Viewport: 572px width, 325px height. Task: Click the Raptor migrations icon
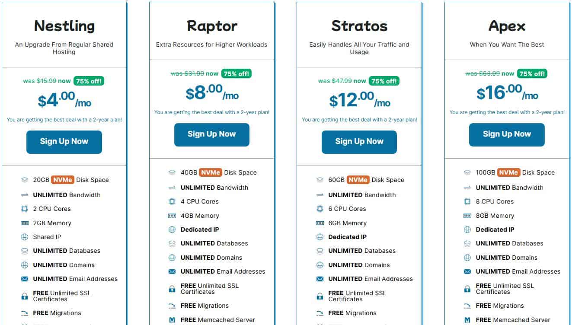click(x=172, y=306)
